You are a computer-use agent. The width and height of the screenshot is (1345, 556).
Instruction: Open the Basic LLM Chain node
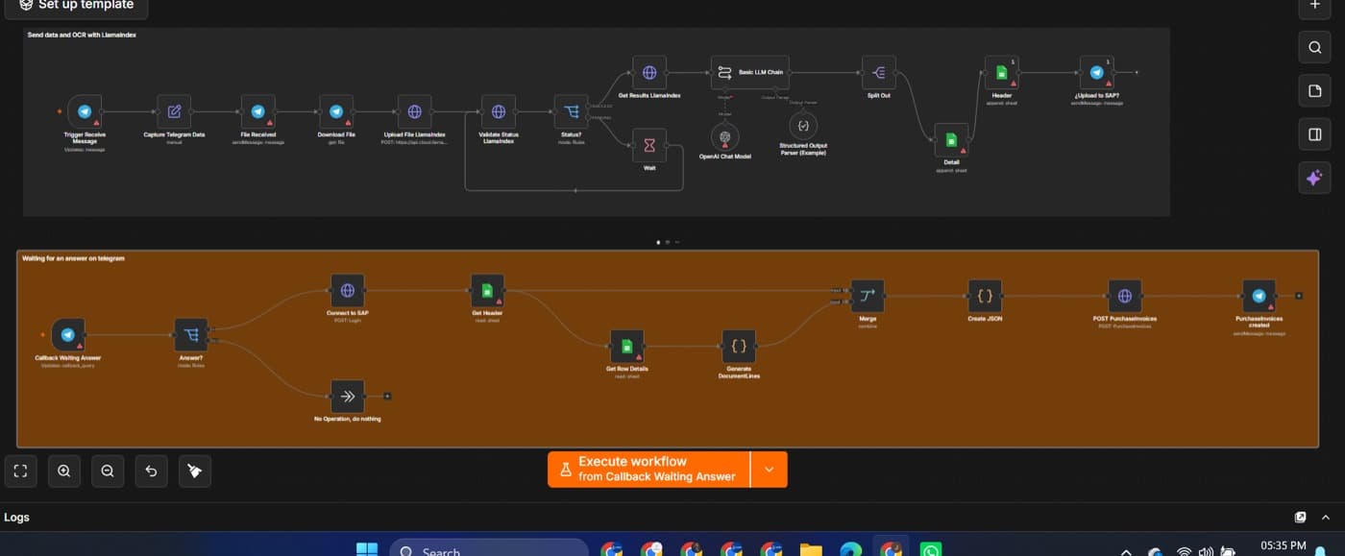[750, 72]
